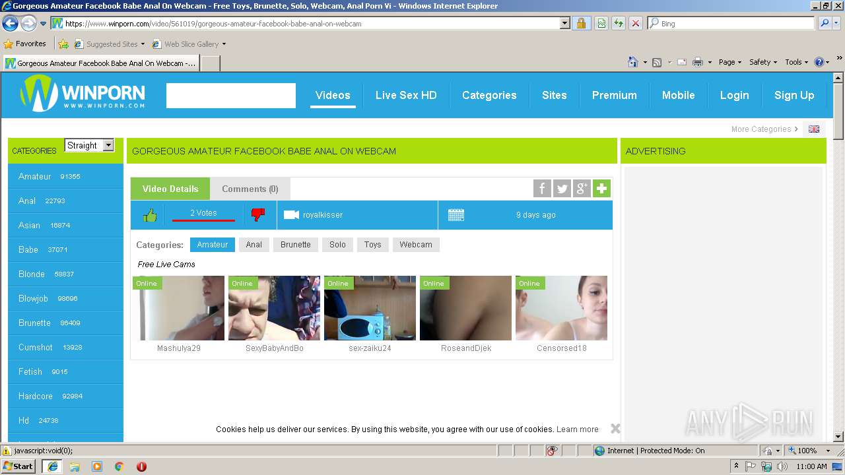The height and width of the screenshot is (475, 845).
Task: Click the Home icon in command bar
Action: click(x=632, y=62)
